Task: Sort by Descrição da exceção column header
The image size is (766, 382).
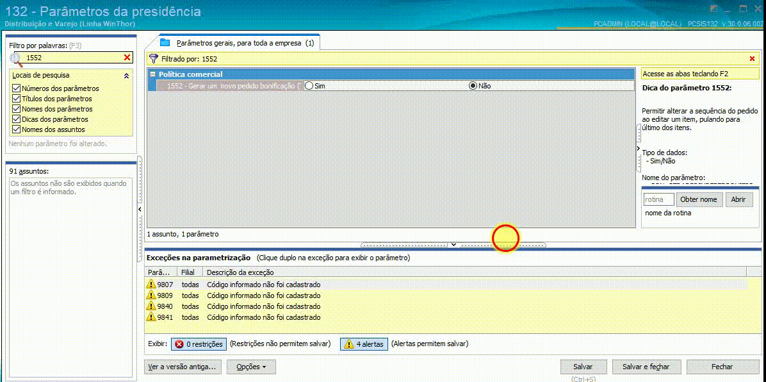Action: coord(475,272)
